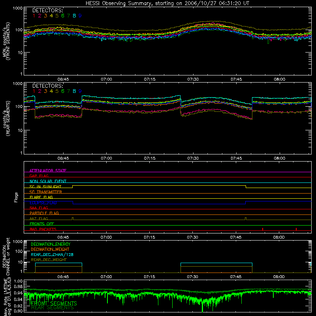
Task: Click the DECIMATION_ENERGY legend entry
Action: click(51, 244)
